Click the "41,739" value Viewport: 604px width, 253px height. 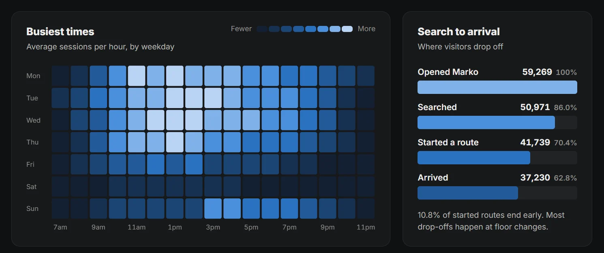coord(535,142)
